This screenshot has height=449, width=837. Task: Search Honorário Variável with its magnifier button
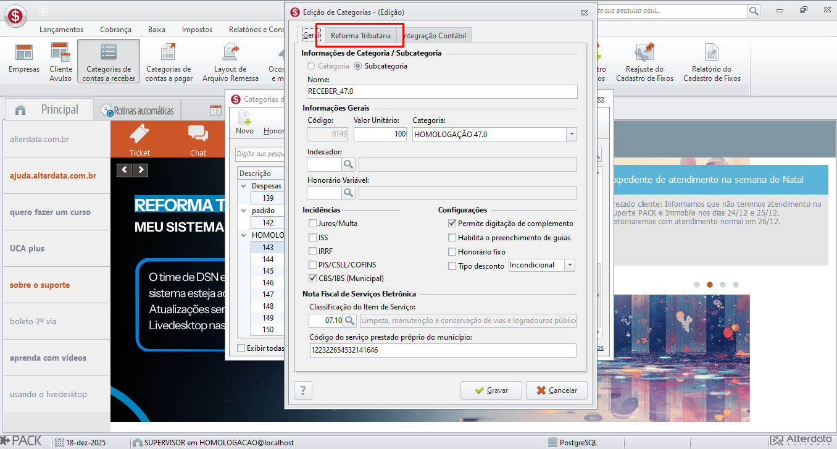click(x=349, y=193)
